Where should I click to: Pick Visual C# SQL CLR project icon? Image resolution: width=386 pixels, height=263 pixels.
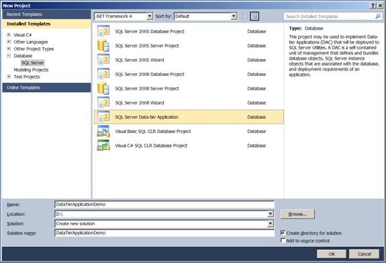pos(103,146)
